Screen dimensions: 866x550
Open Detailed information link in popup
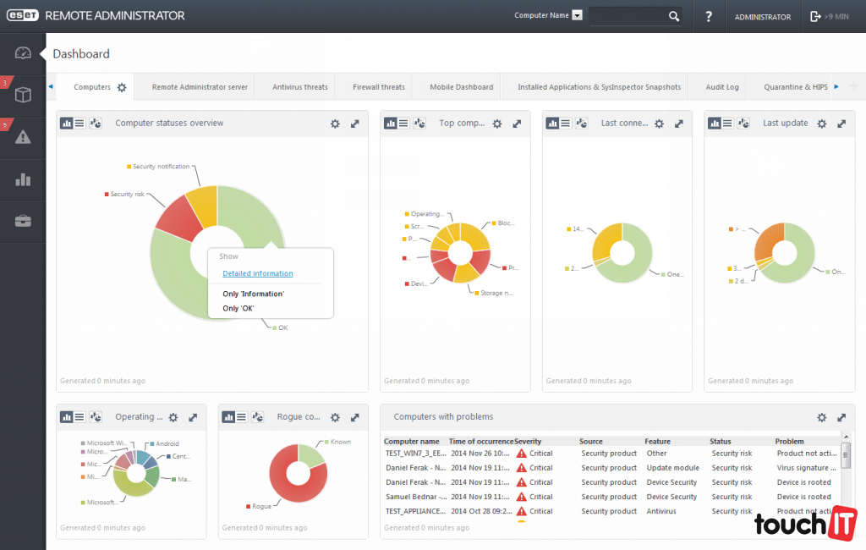pos(258,273)
